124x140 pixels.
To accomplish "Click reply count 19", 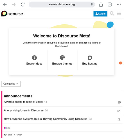I will point(119,102).
